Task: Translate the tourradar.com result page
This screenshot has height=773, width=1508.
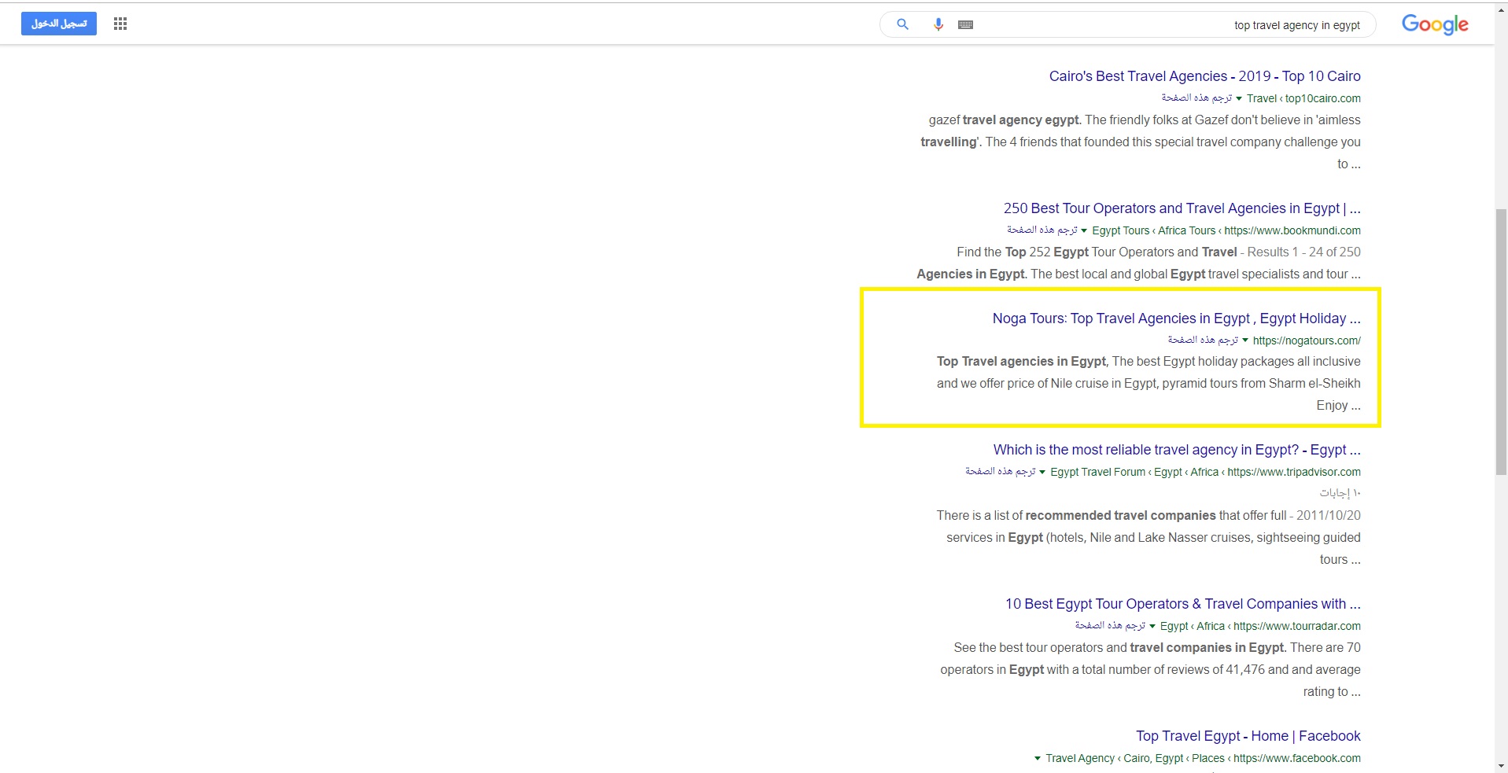Action: (1110, 625)
